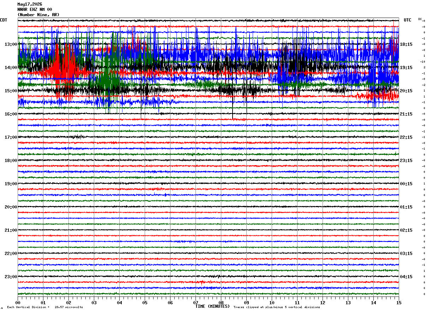
Task: Click the (Number Nine, AR) station name
Action: coord(38,15)
